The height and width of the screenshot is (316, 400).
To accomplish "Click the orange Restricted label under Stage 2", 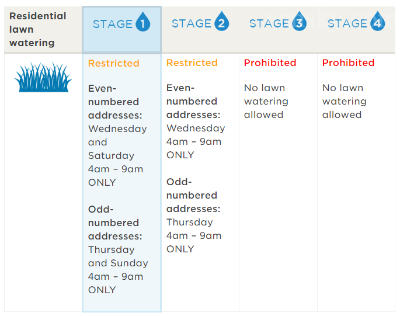I will (x=192, y=62).
